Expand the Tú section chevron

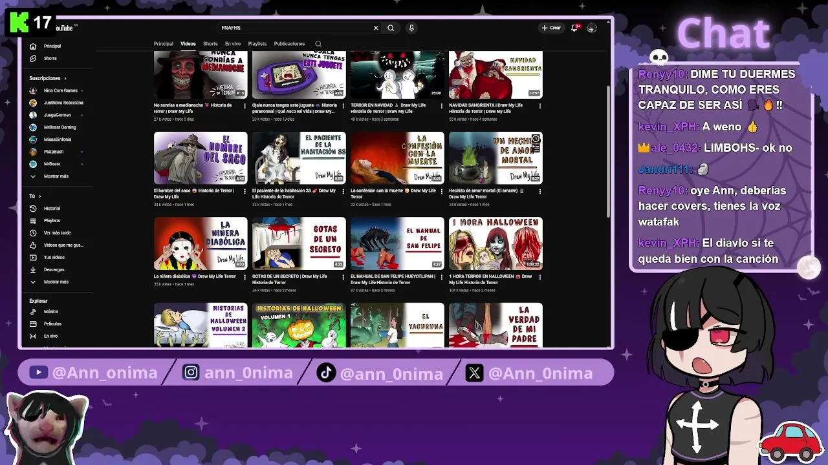[39, 196]
